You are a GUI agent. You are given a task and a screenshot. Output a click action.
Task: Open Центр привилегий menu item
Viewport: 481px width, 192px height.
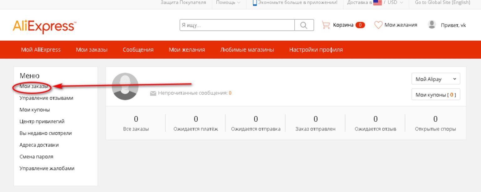42,122
